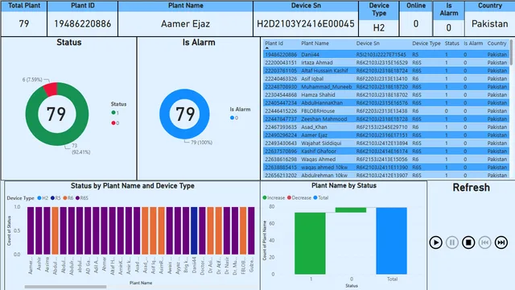Select the Zeeshan Mahmood row
This screenshot has width=515, height=290.
click(386, 119)
